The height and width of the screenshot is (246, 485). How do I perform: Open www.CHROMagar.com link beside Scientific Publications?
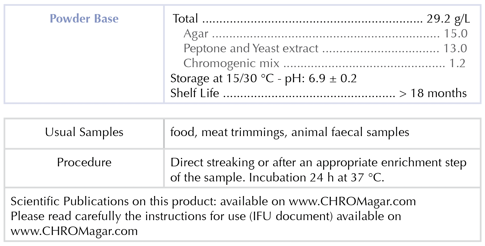point(352,201)
